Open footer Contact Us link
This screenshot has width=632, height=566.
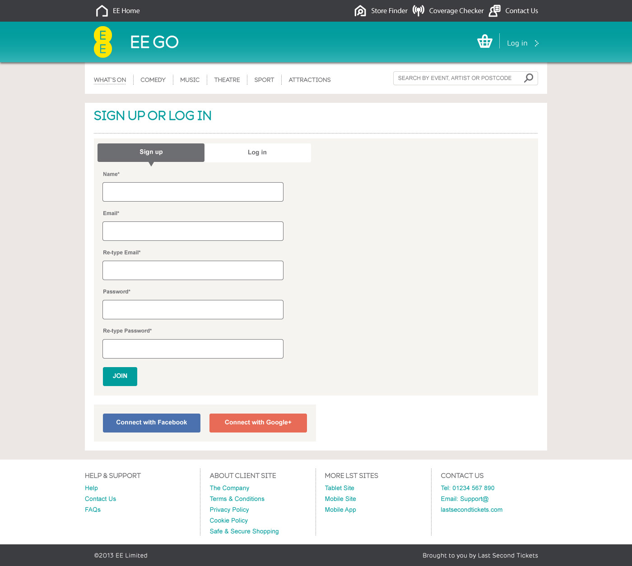pyautogui.click(x=100, y=499)
